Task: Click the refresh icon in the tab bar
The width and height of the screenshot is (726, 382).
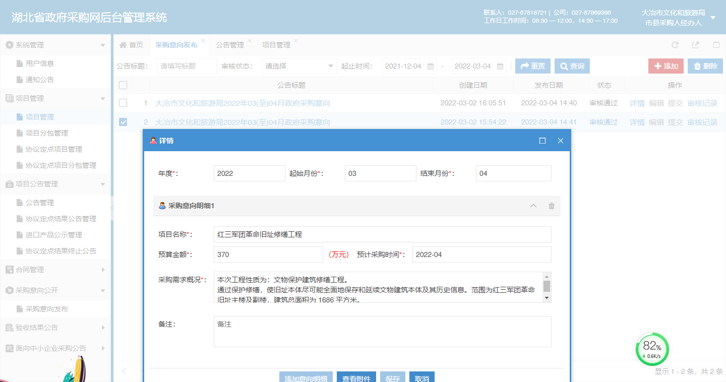Action: (x=675, y=45)
